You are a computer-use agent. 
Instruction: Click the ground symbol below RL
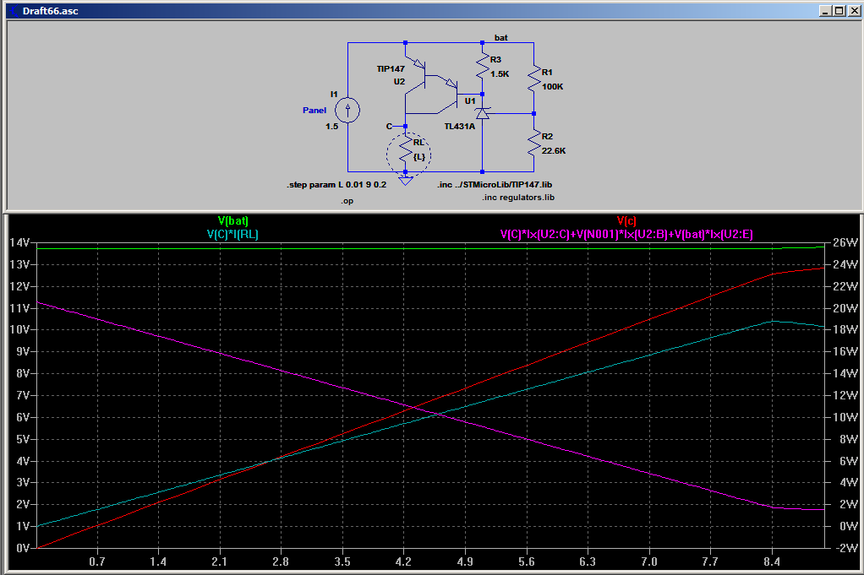click(406, 181)
